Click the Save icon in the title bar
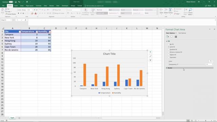Image resolution: width=217 pixels, height=122 pixels. coord(16,2)
